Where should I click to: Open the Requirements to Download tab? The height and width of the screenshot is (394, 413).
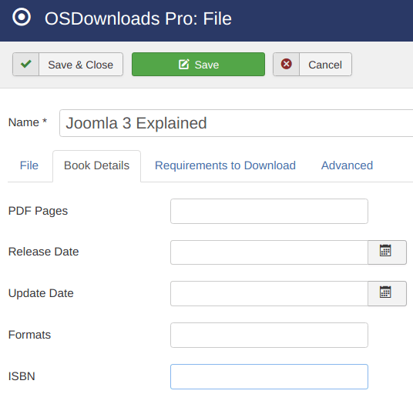225,165
